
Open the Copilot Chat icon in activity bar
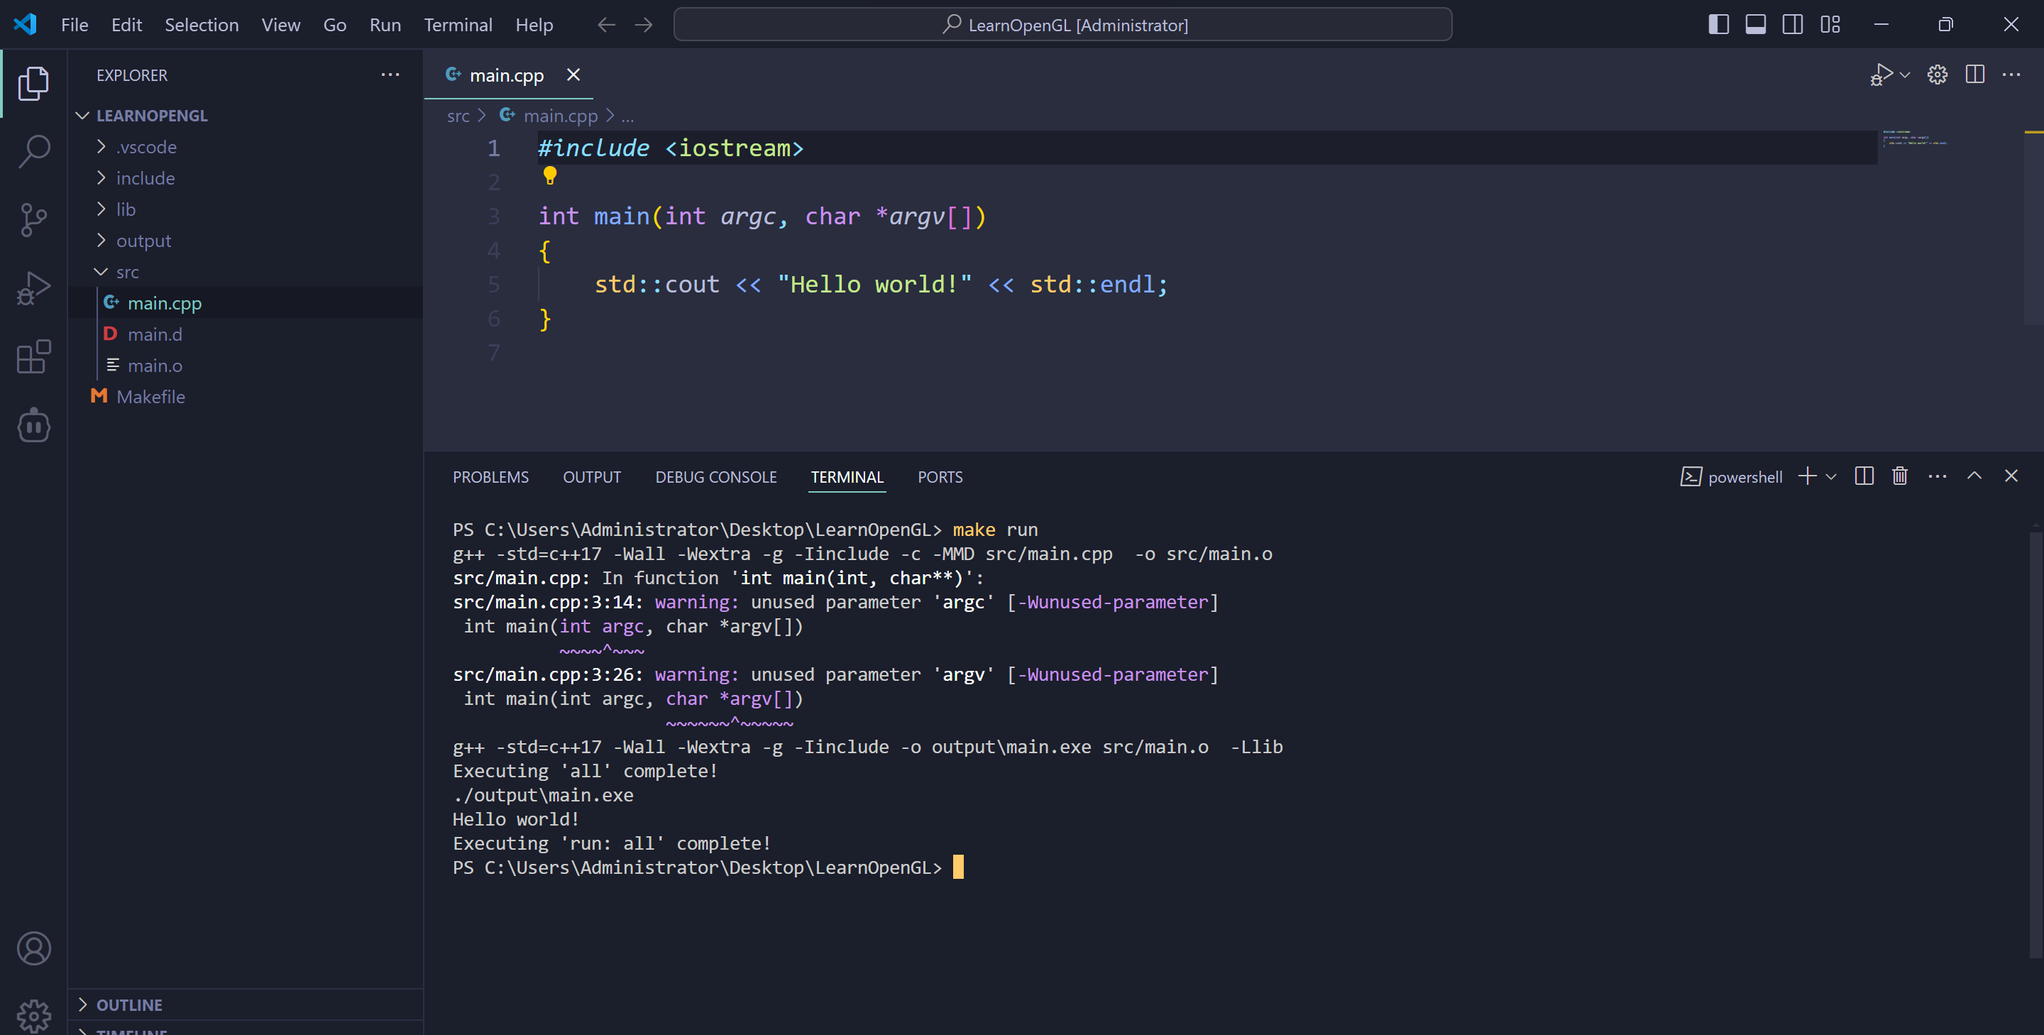coord(33,425)
